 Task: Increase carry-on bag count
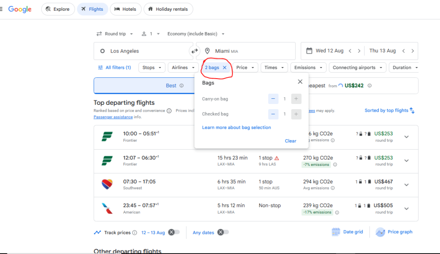296,99
